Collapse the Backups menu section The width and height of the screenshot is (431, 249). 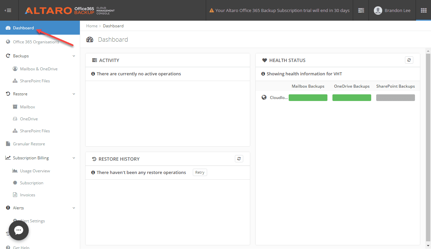click(x=74, y=56)
